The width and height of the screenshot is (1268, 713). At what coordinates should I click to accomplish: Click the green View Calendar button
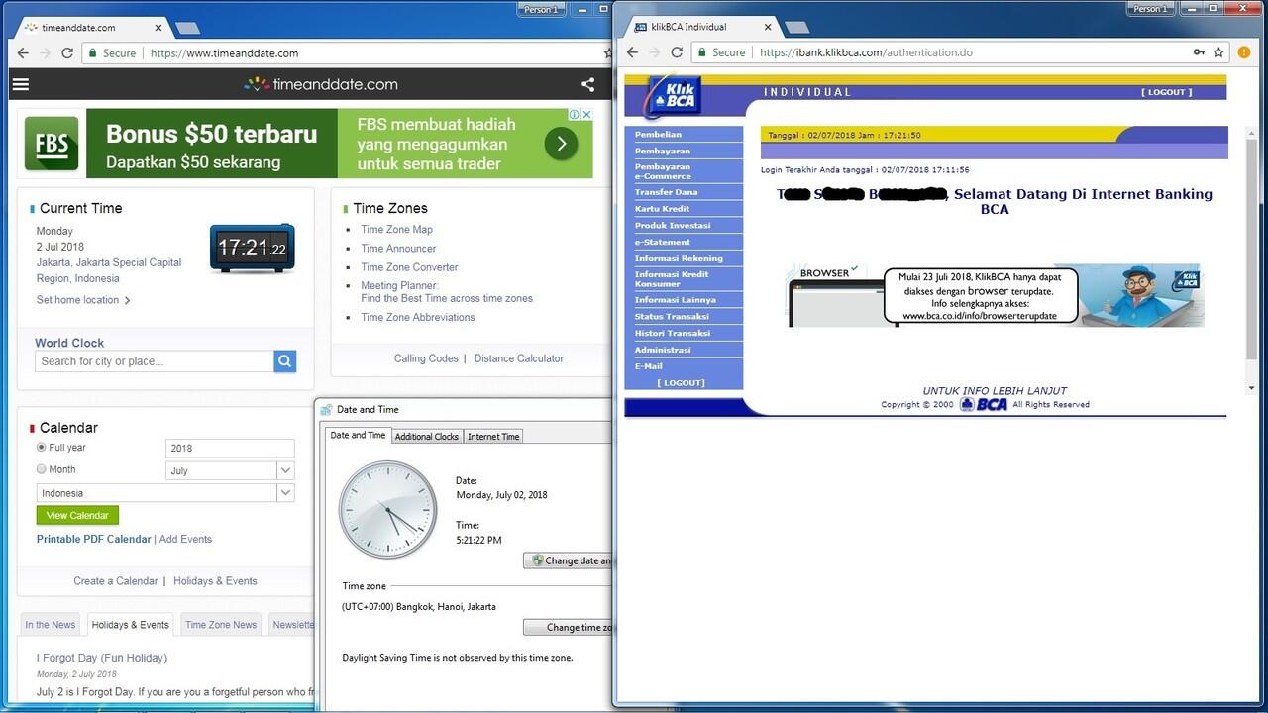pos(77,515)
